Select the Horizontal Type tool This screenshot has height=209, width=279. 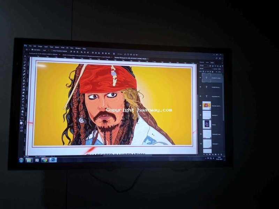(x=23, y=103)
